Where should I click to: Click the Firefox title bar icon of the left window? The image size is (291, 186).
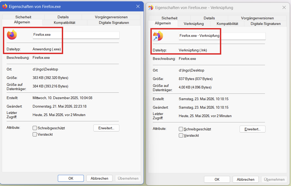point(5,6)
